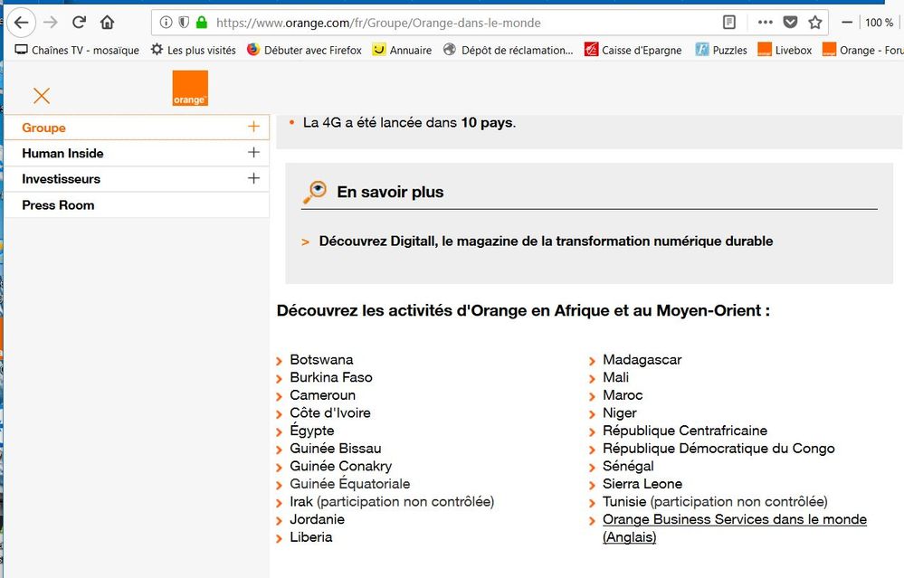Image resolution: width=904 pixels, height=578 pixels.
Task: Open the Côte d'Ivoire country link
Action: [329, 413]
